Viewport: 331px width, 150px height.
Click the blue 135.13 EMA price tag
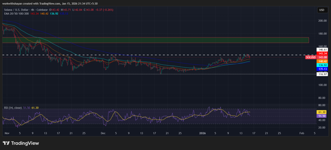tap(322, 69)
